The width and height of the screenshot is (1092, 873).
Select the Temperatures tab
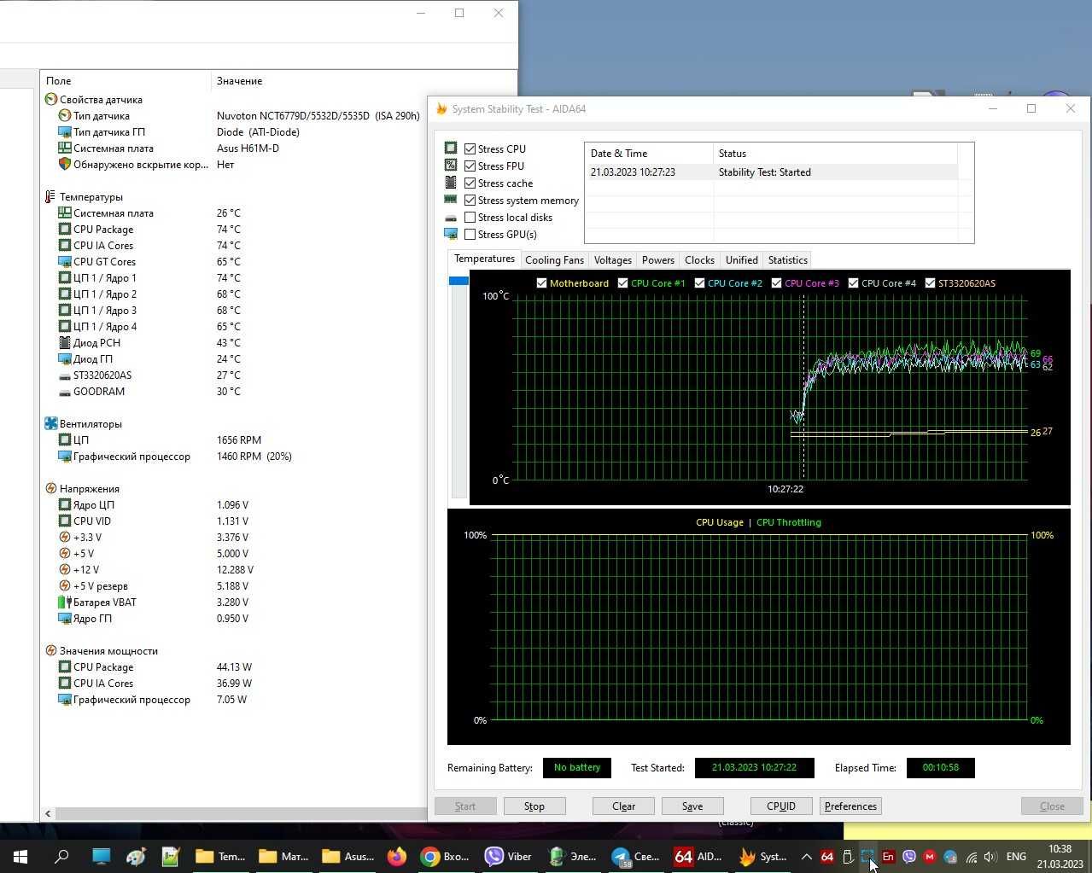pyautogui.click(x=484, y=259)
